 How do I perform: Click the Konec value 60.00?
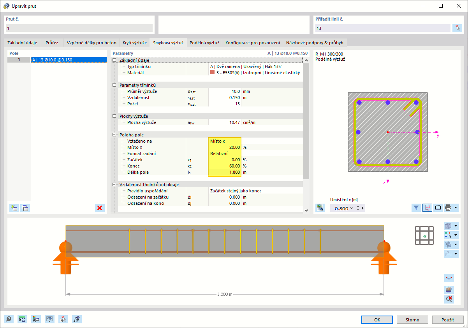225,166
